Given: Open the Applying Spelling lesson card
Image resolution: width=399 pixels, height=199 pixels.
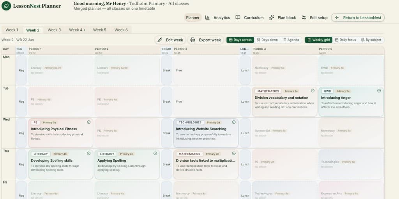Looking at the screenshot, I should click(x=127, y=164).
